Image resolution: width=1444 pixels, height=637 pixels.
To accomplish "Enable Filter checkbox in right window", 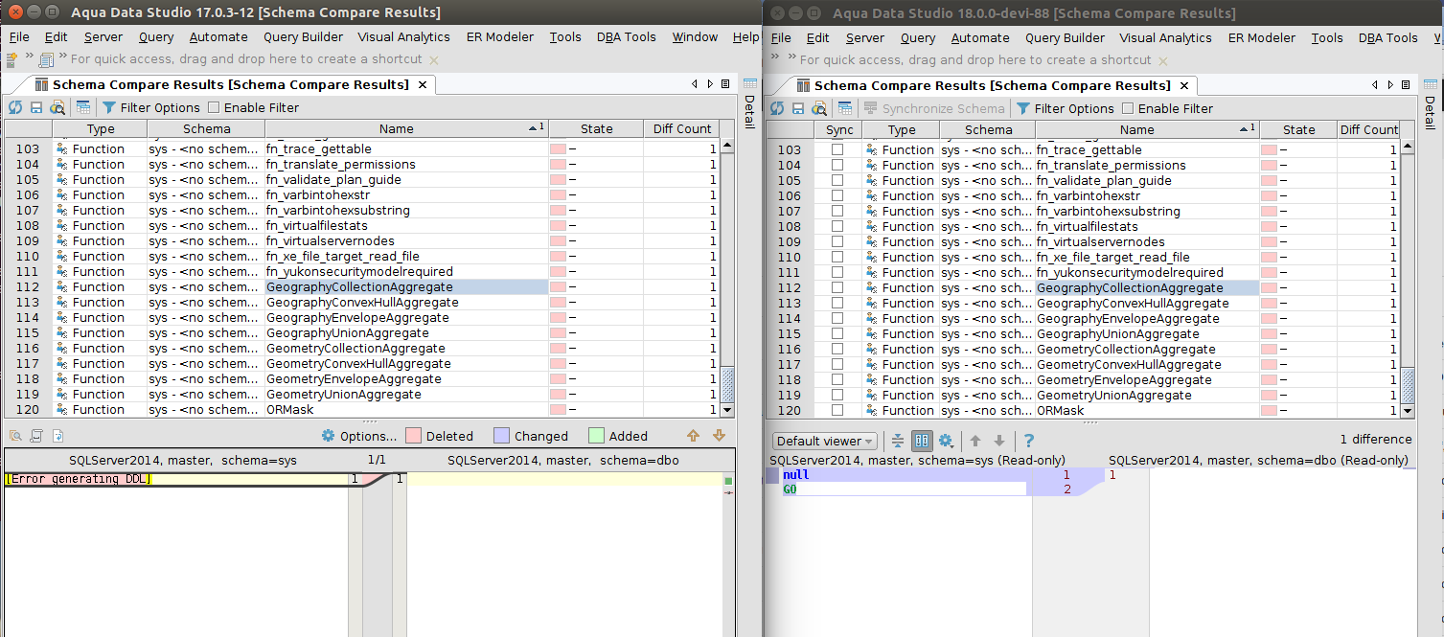I will pos(1128,108).
